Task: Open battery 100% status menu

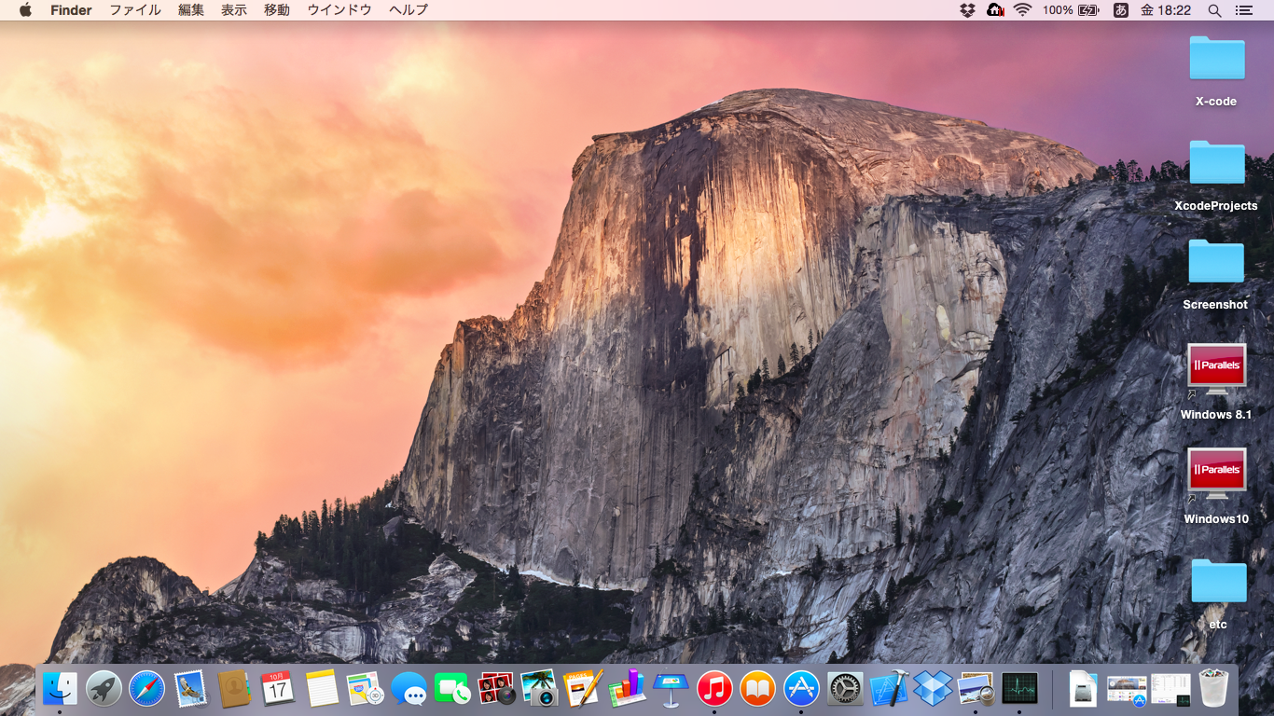Action: click(x=1070, y=10)
